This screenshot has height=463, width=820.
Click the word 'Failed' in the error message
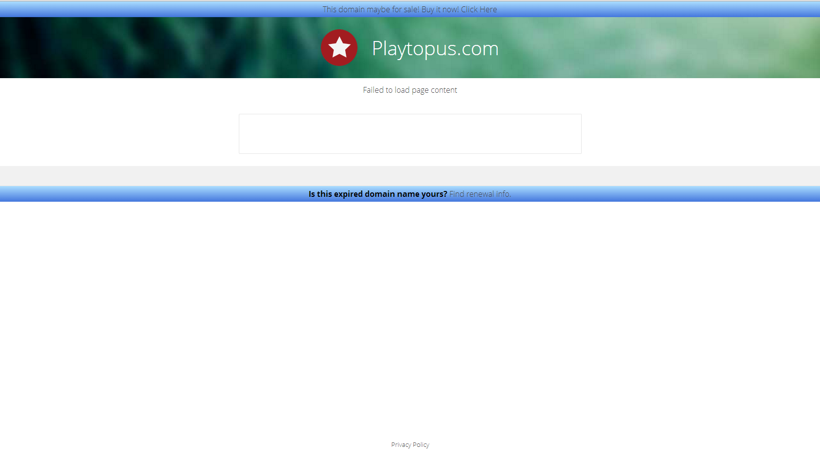[373, 90]
